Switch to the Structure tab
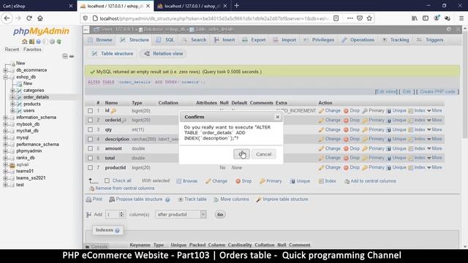 coord(135,40)
